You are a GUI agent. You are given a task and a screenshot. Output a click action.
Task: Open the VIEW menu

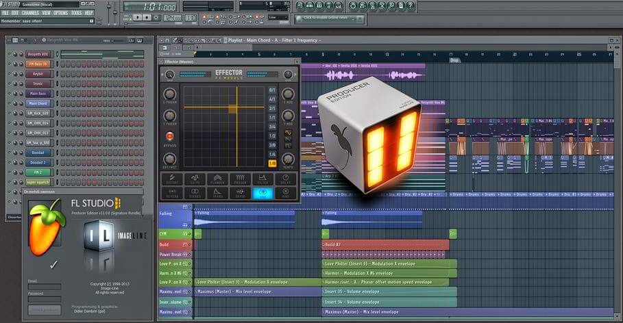pos(47,13)
